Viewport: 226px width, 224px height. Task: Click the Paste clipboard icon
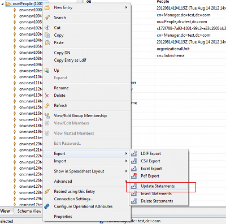47,42
